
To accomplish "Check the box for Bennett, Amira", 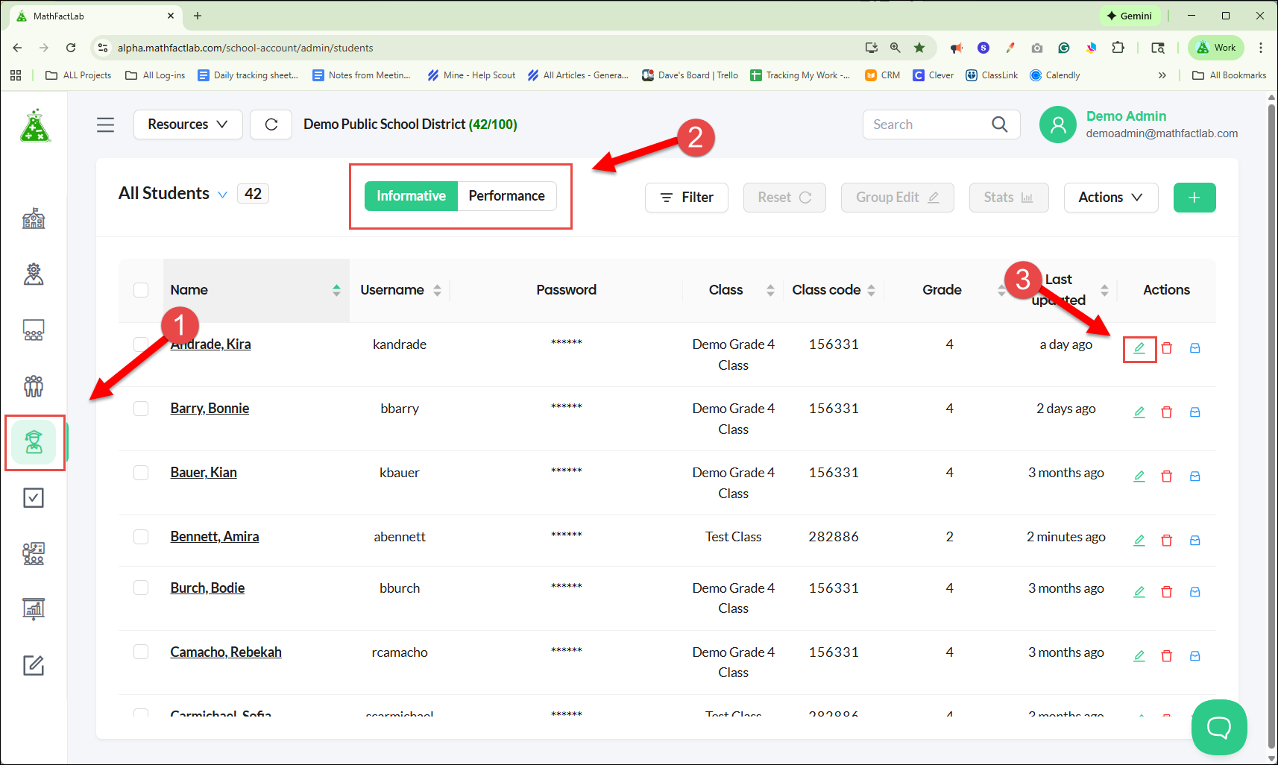I will point(141,537).
